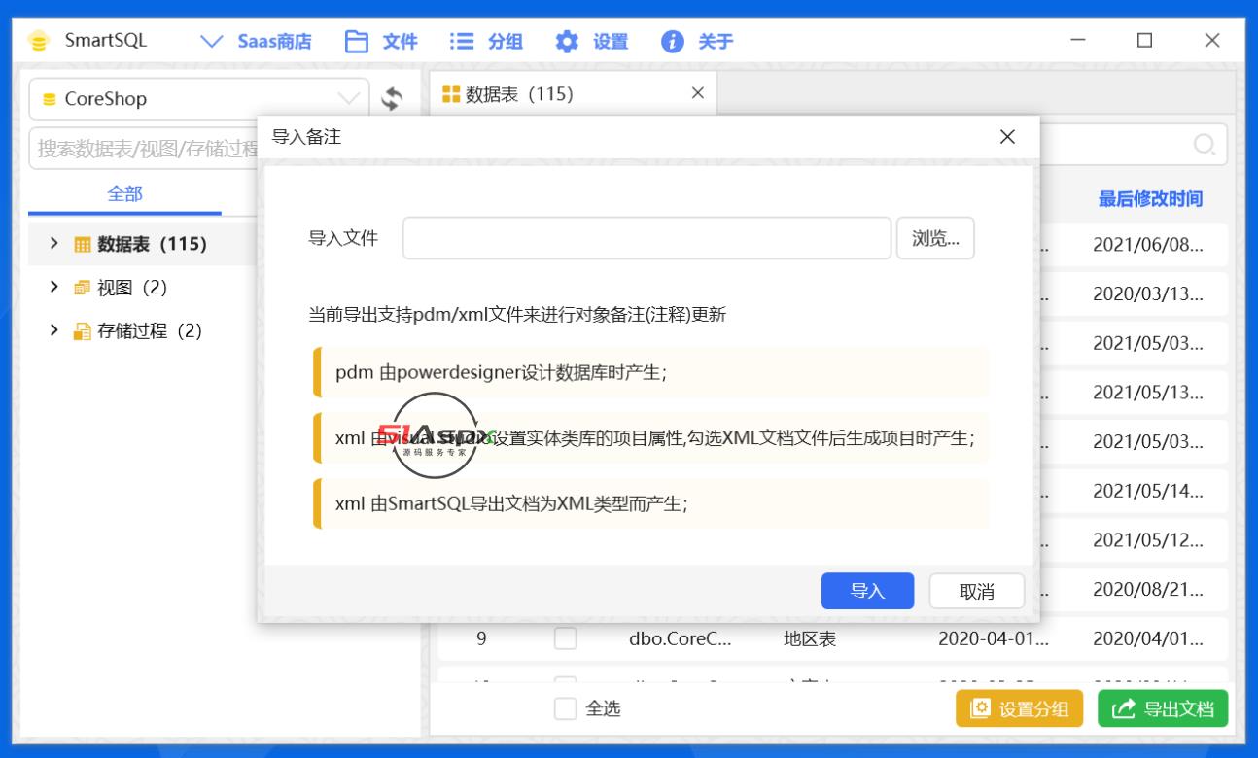Click the 导入 button
Viewport: 1258px width, 758px height.
click(x=867, y=591)
